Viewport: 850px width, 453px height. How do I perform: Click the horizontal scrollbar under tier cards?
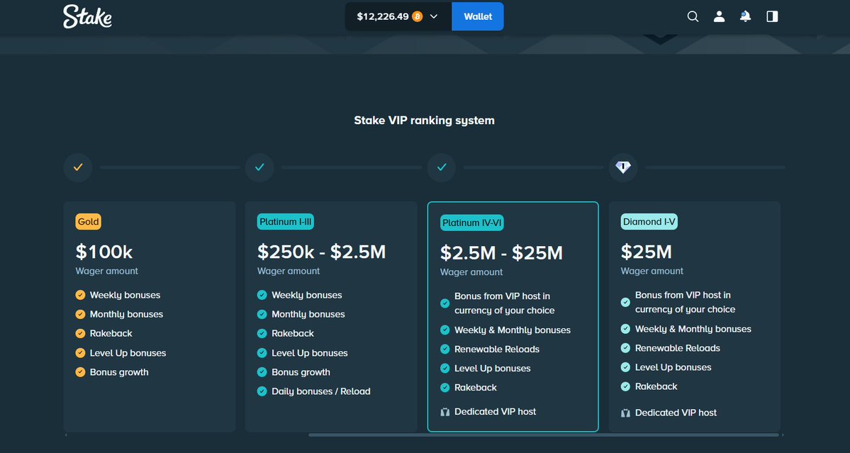click(x=544, y=435)
